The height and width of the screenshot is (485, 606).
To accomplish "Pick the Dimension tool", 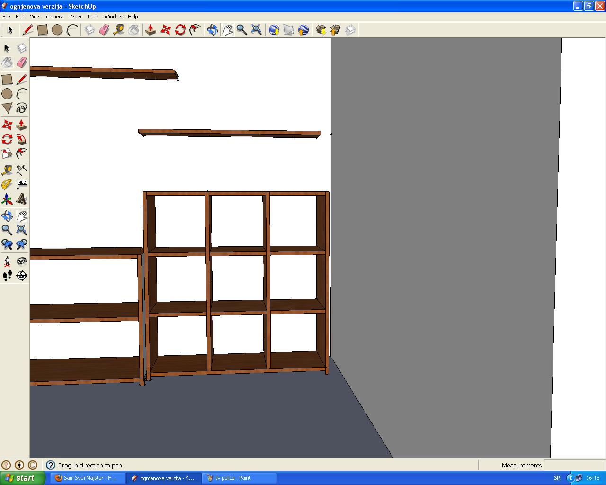I will (x=21, y=170).
